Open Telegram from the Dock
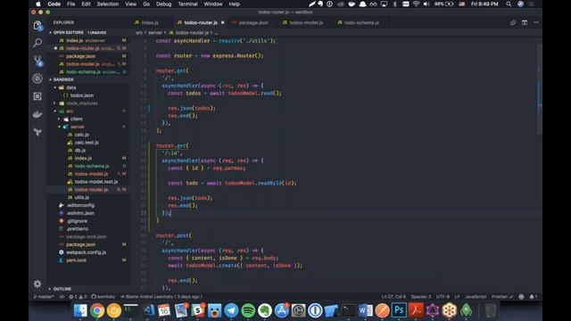Screen dimensions: 571x321 [231, 310]
